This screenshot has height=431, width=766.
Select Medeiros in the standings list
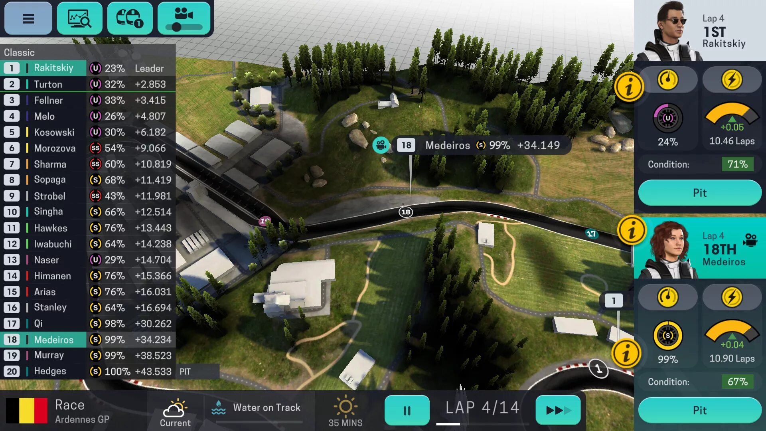[53, 340]
